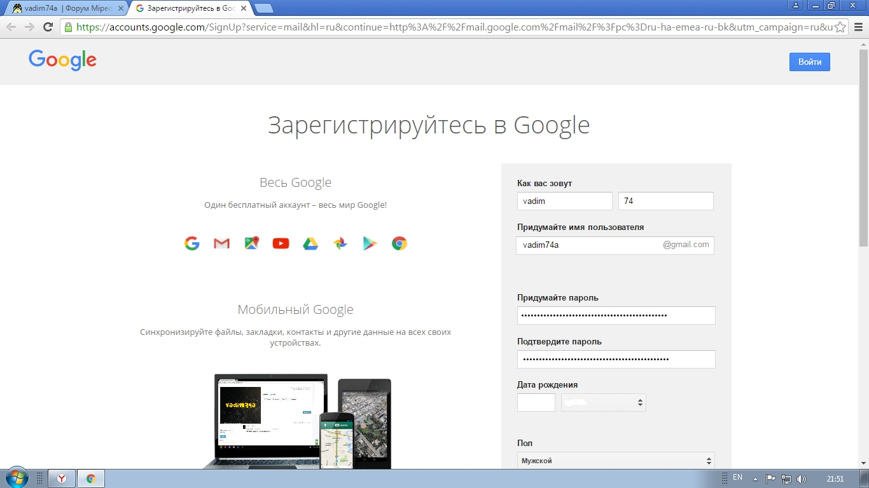Click the Google Maps pin icon
This screenshot has height=488, width=869.
(252, 243)
